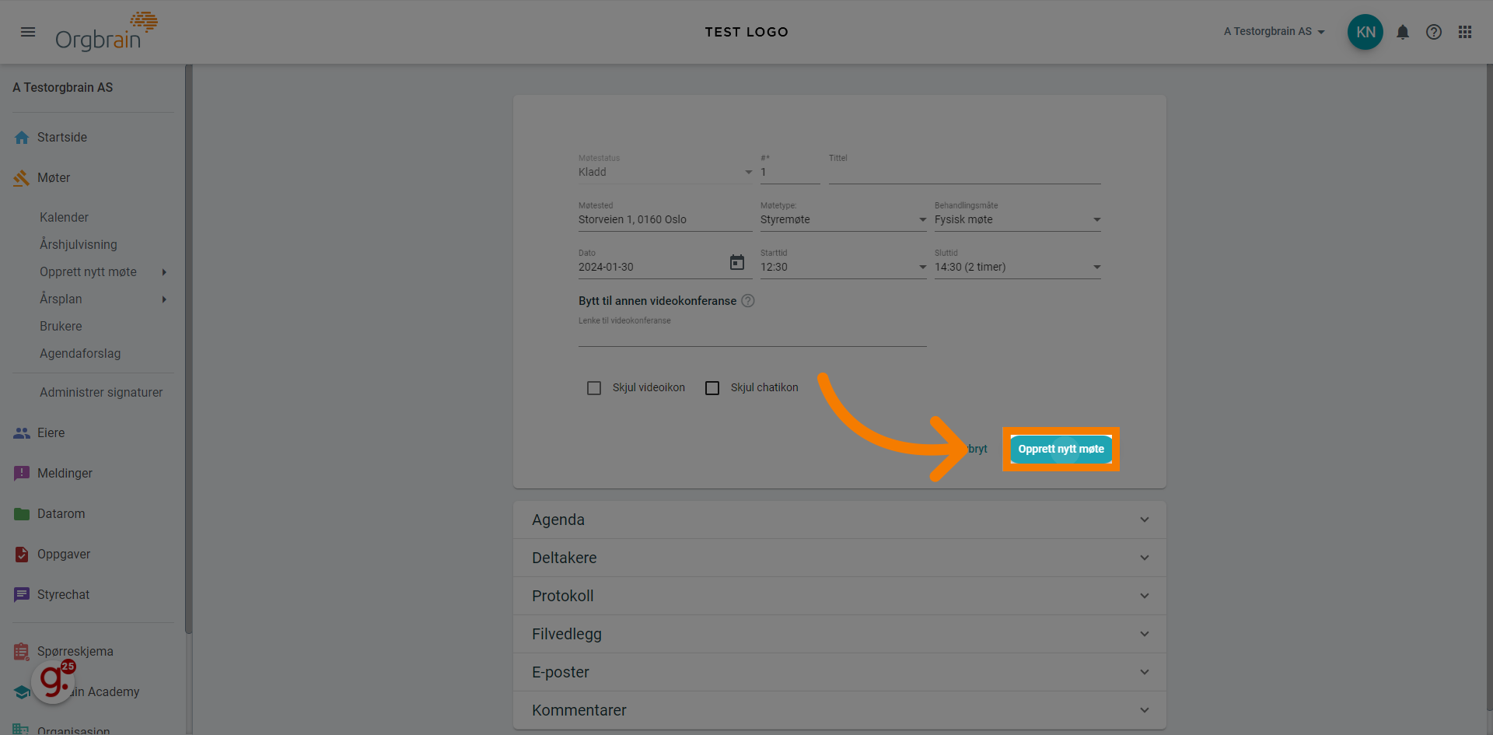Click the Datarom folder icon
The height and width of the screenshot is (735, 1493).
[22, 513]
